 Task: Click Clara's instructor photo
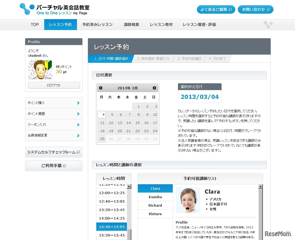click(x=188, y=200)
